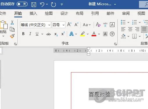Apply paragraph Borders icon

(x=135, y=36)
